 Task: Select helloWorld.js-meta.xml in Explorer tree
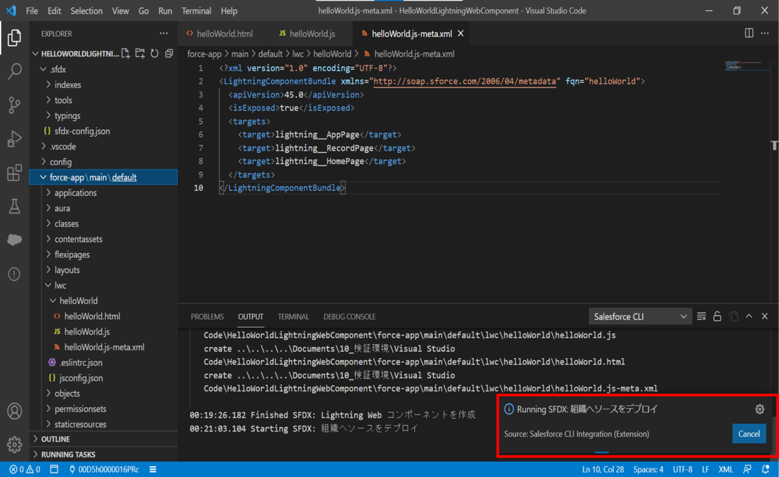click(104, 347)
